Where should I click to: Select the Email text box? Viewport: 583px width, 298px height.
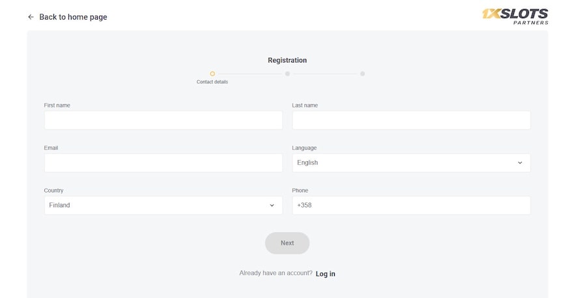click(163, 163)
